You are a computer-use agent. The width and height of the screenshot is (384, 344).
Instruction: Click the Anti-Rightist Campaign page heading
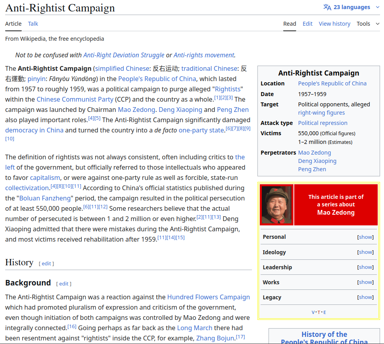pos(60,8)
